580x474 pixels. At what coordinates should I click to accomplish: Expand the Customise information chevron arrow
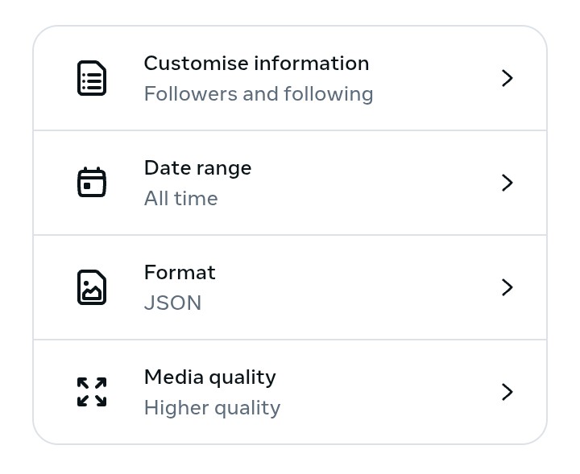tap(507, 78)
